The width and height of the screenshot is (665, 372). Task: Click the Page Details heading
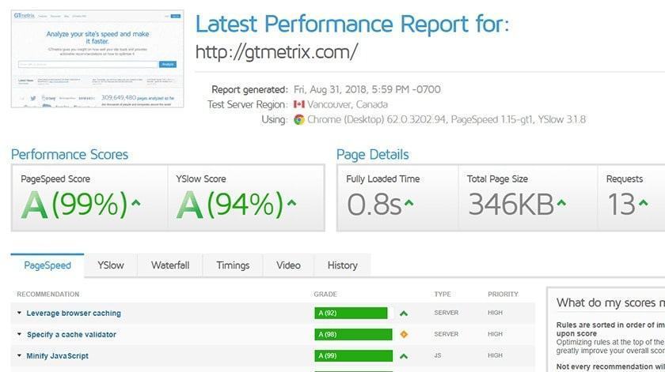pos(373,155)
